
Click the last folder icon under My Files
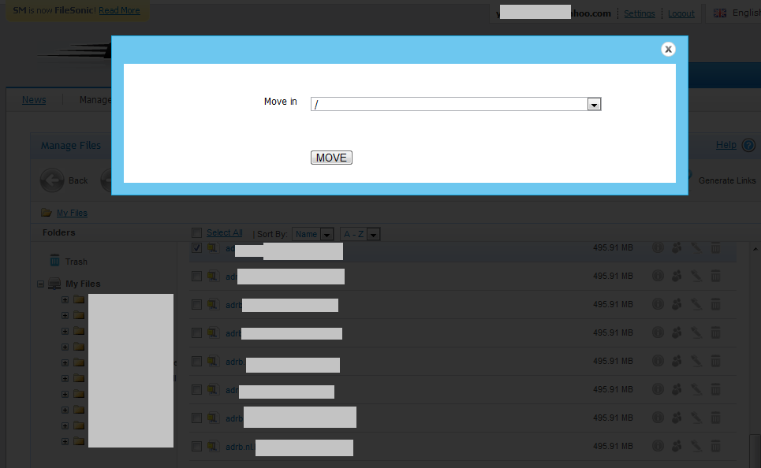(79, 441)
